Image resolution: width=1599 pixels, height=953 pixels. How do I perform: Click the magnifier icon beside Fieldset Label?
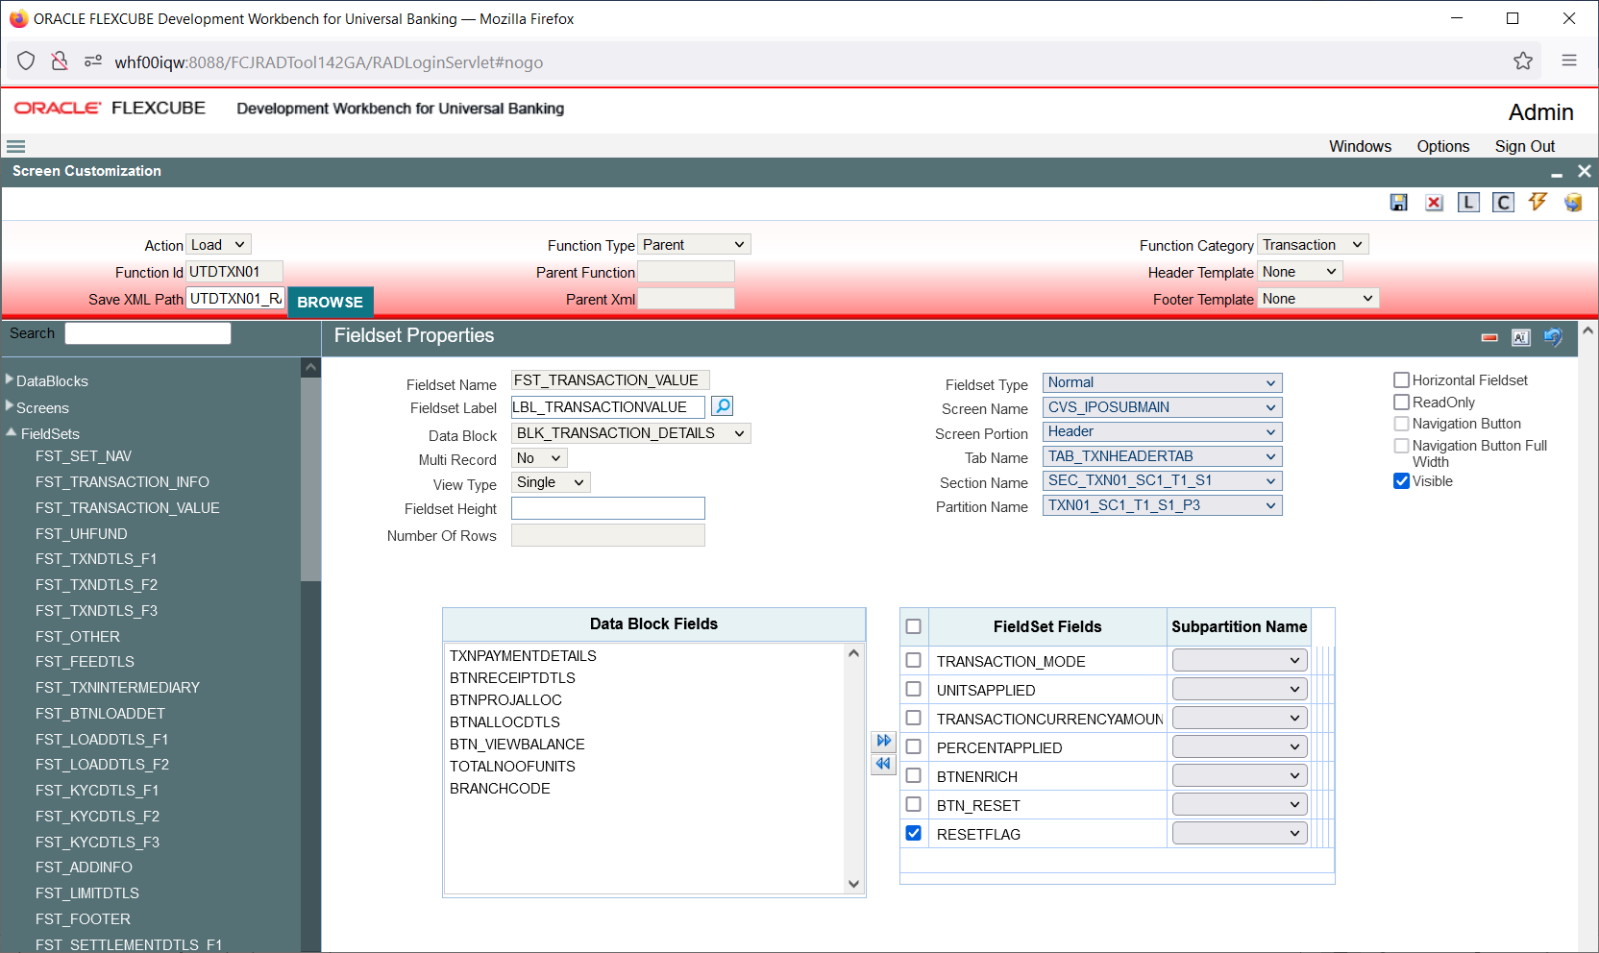(x=723, y=406)
